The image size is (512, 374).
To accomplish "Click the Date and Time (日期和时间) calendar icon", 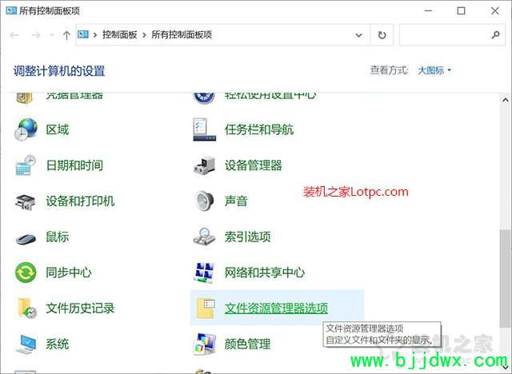I will 26,165.
